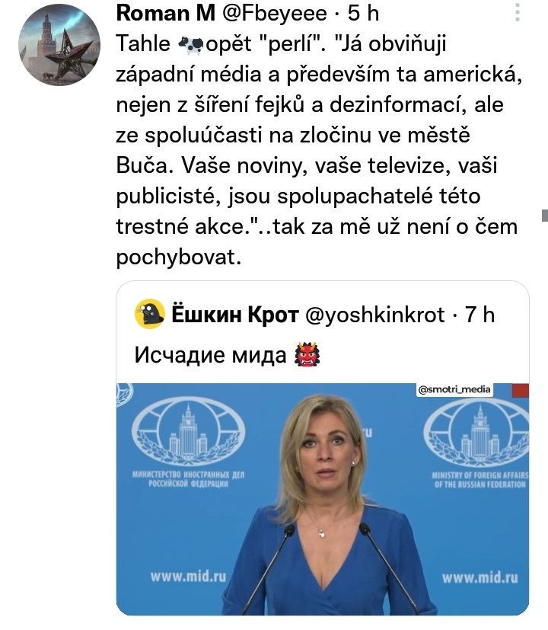Open the quoted tweet text Исчадие мида
Viewport: 548px width, 630px height.
click(x=210, y=355)
